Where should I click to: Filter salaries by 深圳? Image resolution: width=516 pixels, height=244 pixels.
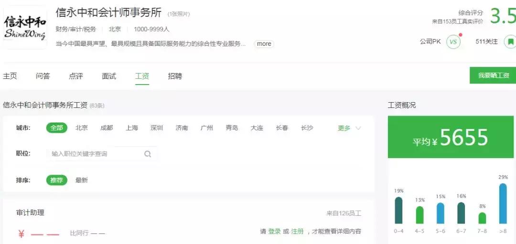click(157, 128)
